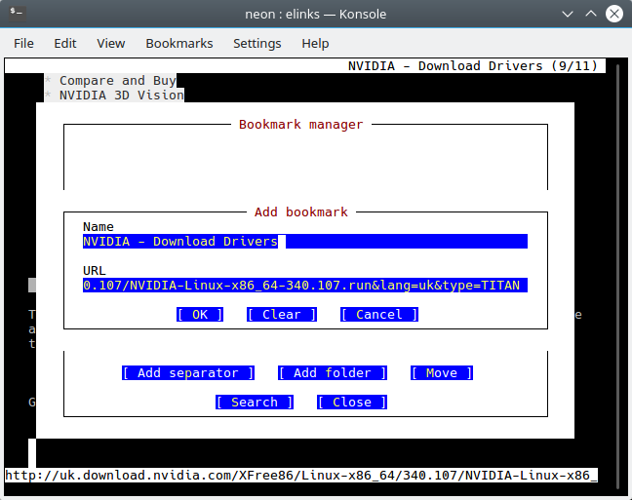Click the Bookmark manager dialog title
Viewport: 632px width, 500px height.
(301, 125)
